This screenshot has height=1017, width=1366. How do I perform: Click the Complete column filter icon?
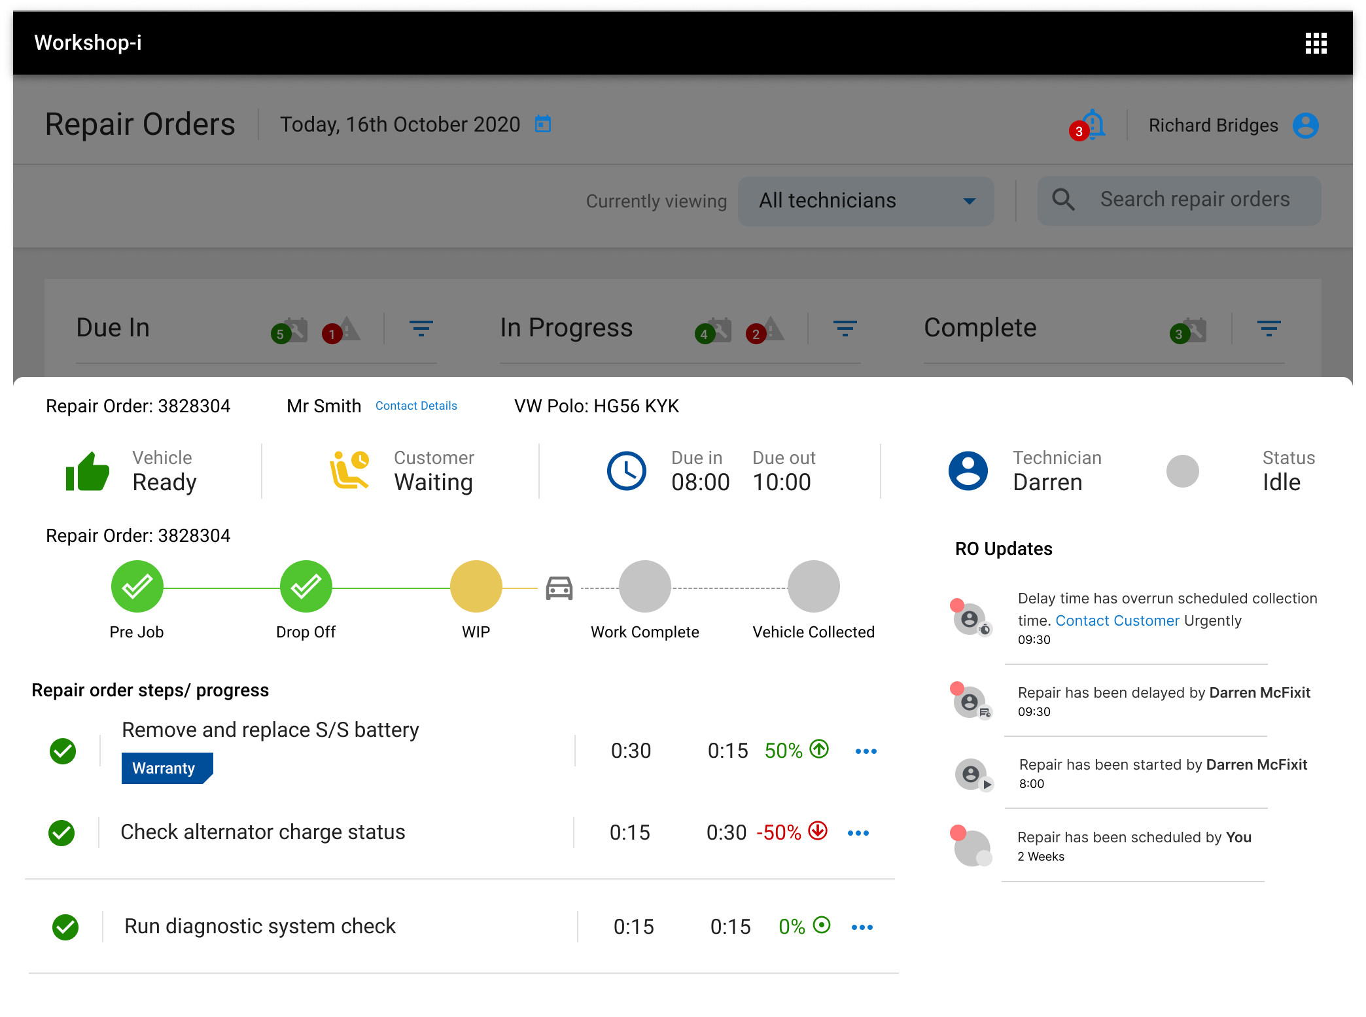[x=1269, y=328]
